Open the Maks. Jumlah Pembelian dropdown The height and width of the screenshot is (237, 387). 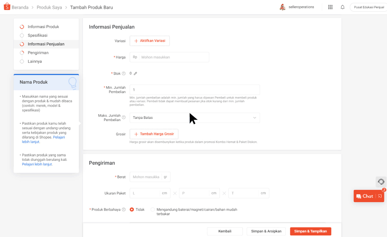tap(194, 118)
